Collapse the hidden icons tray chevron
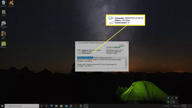This screenshot has width=192, height=108. pos(172,106)
